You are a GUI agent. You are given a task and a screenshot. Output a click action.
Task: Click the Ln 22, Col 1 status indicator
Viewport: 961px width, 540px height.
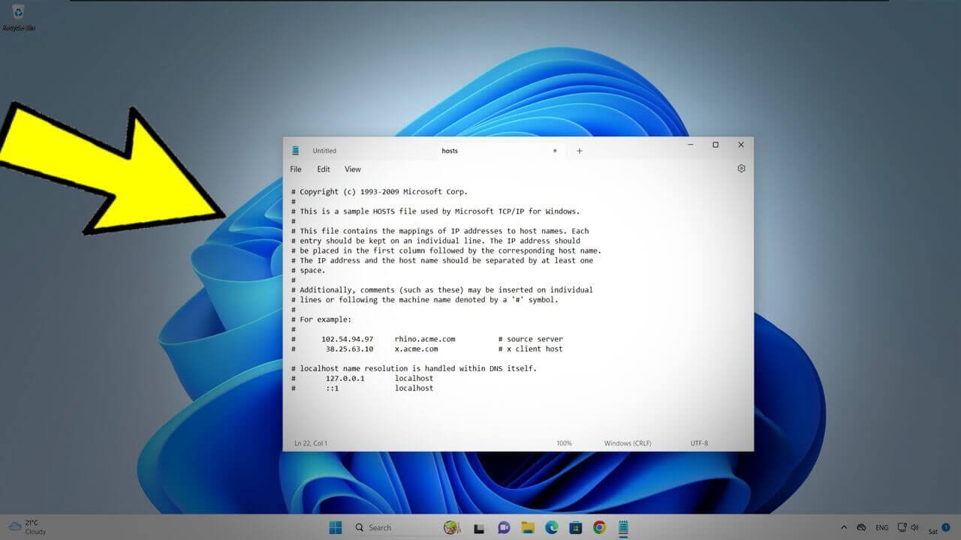[x=311, y=443]
